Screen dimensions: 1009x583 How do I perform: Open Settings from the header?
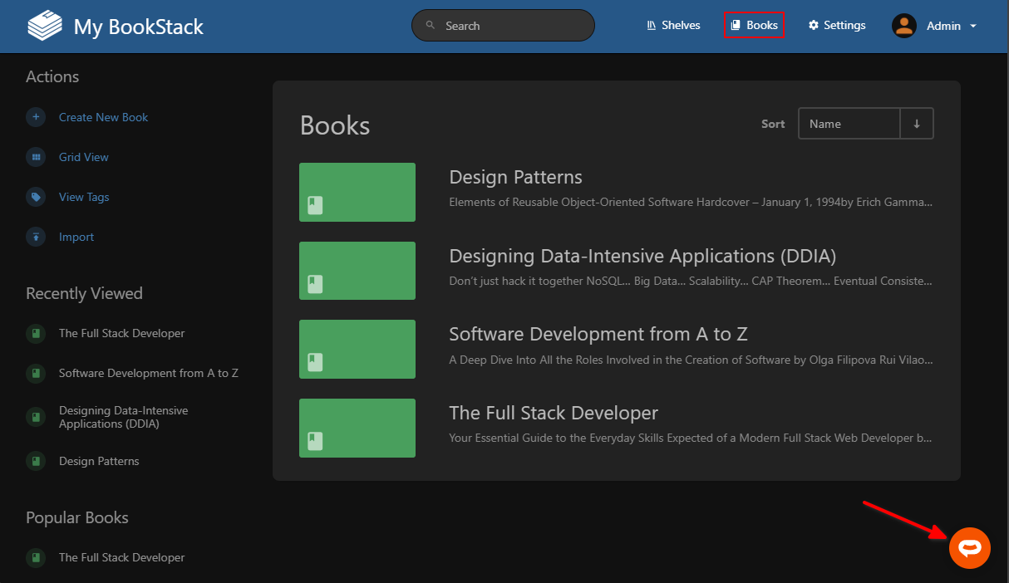[x=837, y=26]
